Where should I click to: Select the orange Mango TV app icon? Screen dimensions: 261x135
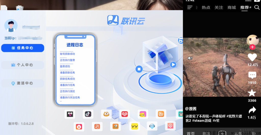pos(161,114)
